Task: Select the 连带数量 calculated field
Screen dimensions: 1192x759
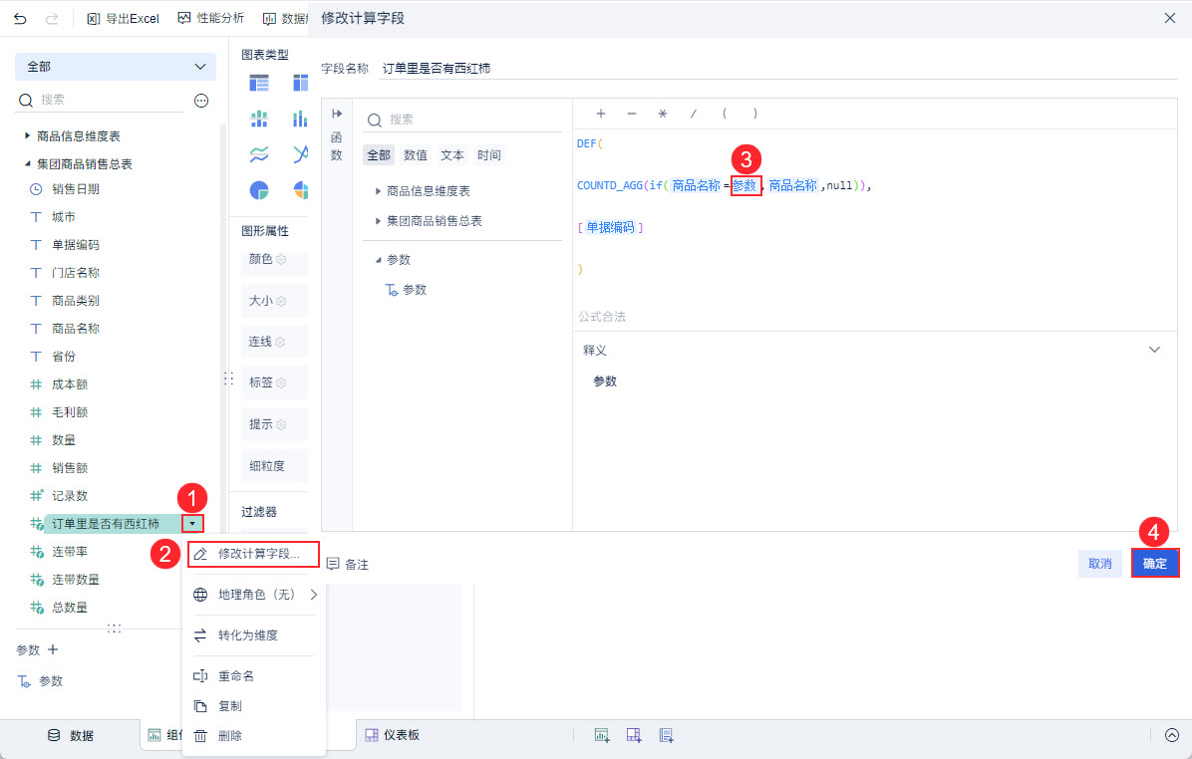Action: coord(76,580)
